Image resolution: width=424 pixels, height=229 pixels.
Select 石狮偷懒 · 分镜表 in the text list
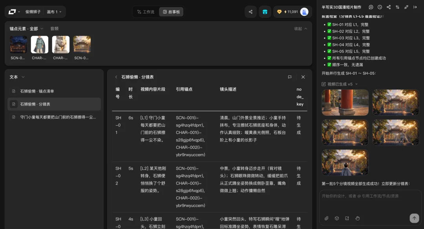pyautogui.click(x=54, y=104)
